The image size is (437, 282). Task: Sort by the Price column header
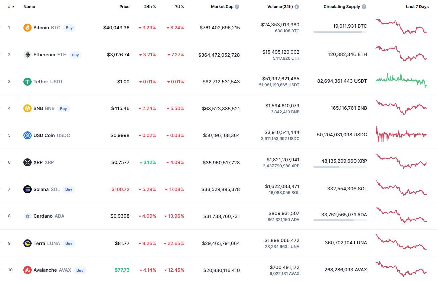pos(124,7)
